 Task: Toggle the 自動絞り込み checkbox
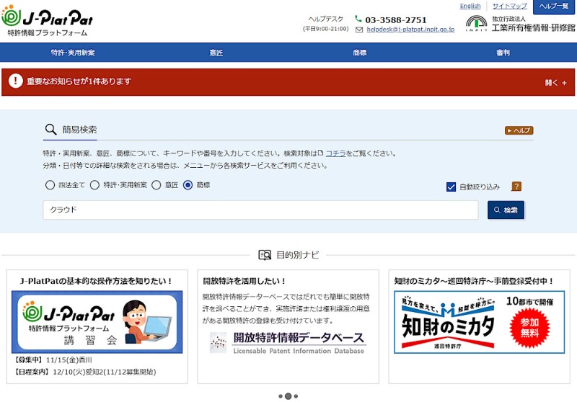click(452, 187)
